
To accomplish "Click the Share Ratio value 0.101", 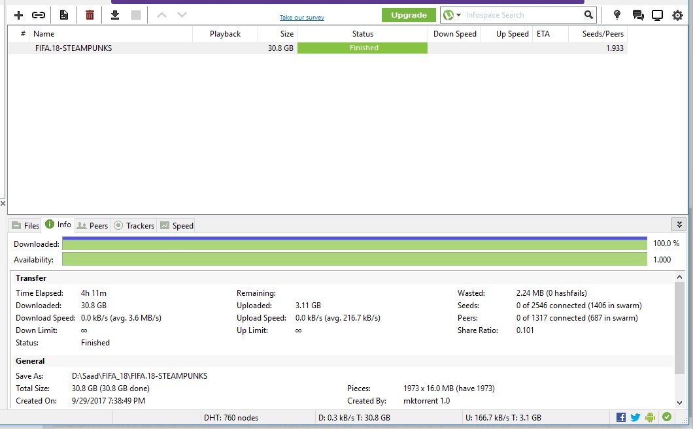I will coord(525,330).
